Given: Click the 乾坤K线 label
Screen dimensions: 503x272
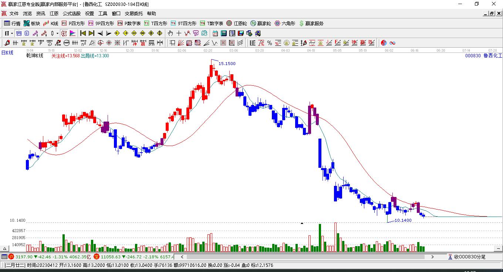Looking at the screenshot, I should 35,56.
